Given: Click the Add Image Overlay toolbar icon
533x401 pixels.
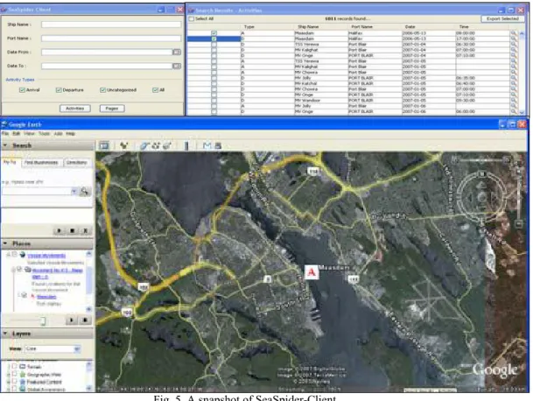Looking at the screenshot, I should pyautogui.click(x=166, y=145).
